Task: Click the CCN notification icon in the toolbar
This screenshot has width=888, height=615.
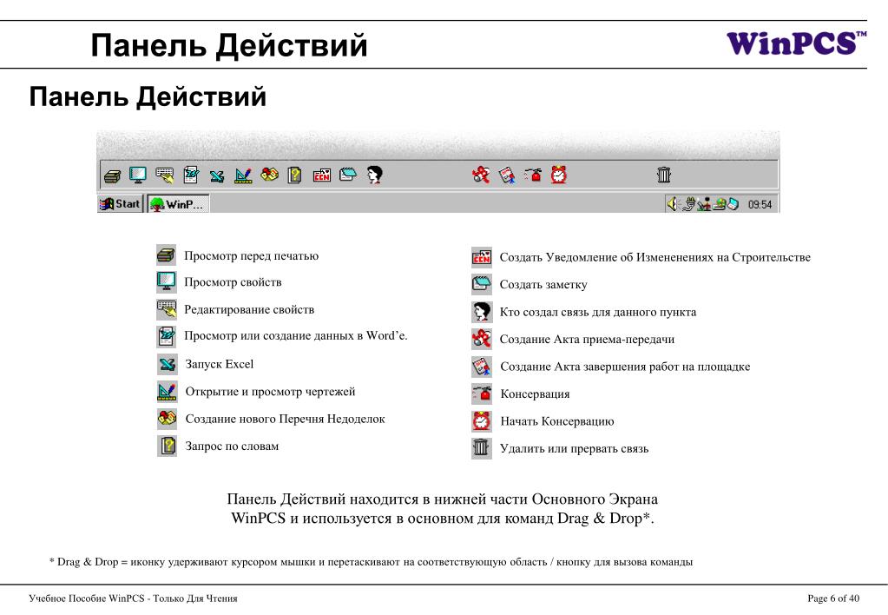Action: pos(322,175)
